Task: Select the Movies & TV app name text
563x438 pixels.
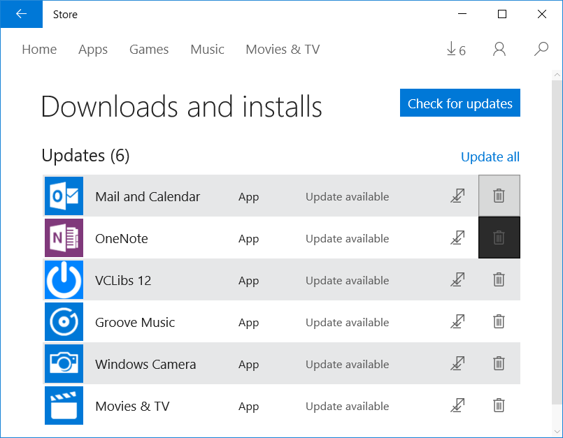Action: pos(132,406)
